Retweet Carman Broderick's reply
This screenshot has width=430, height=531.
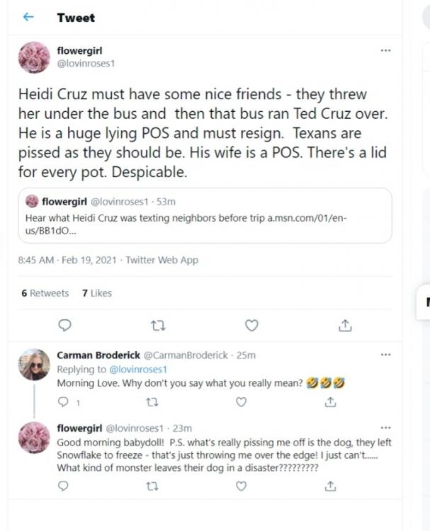tap(151, 402)
